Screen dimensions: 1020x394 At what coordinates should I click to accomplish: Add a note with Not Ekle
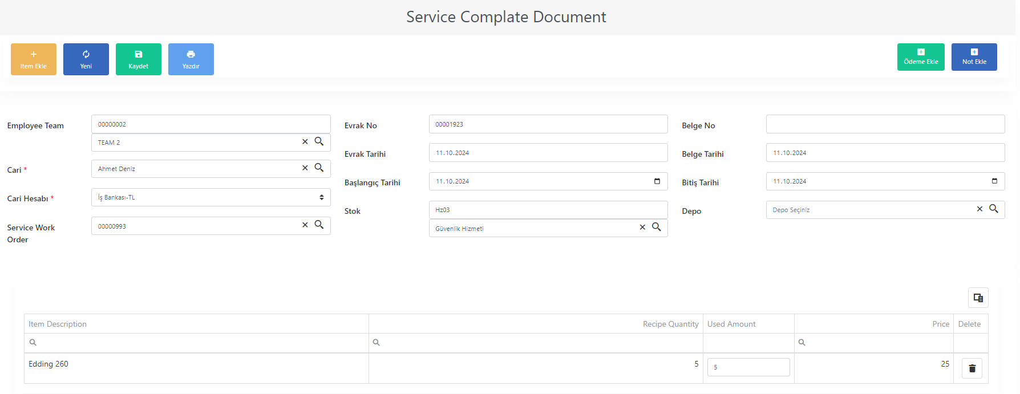[974, 57]
